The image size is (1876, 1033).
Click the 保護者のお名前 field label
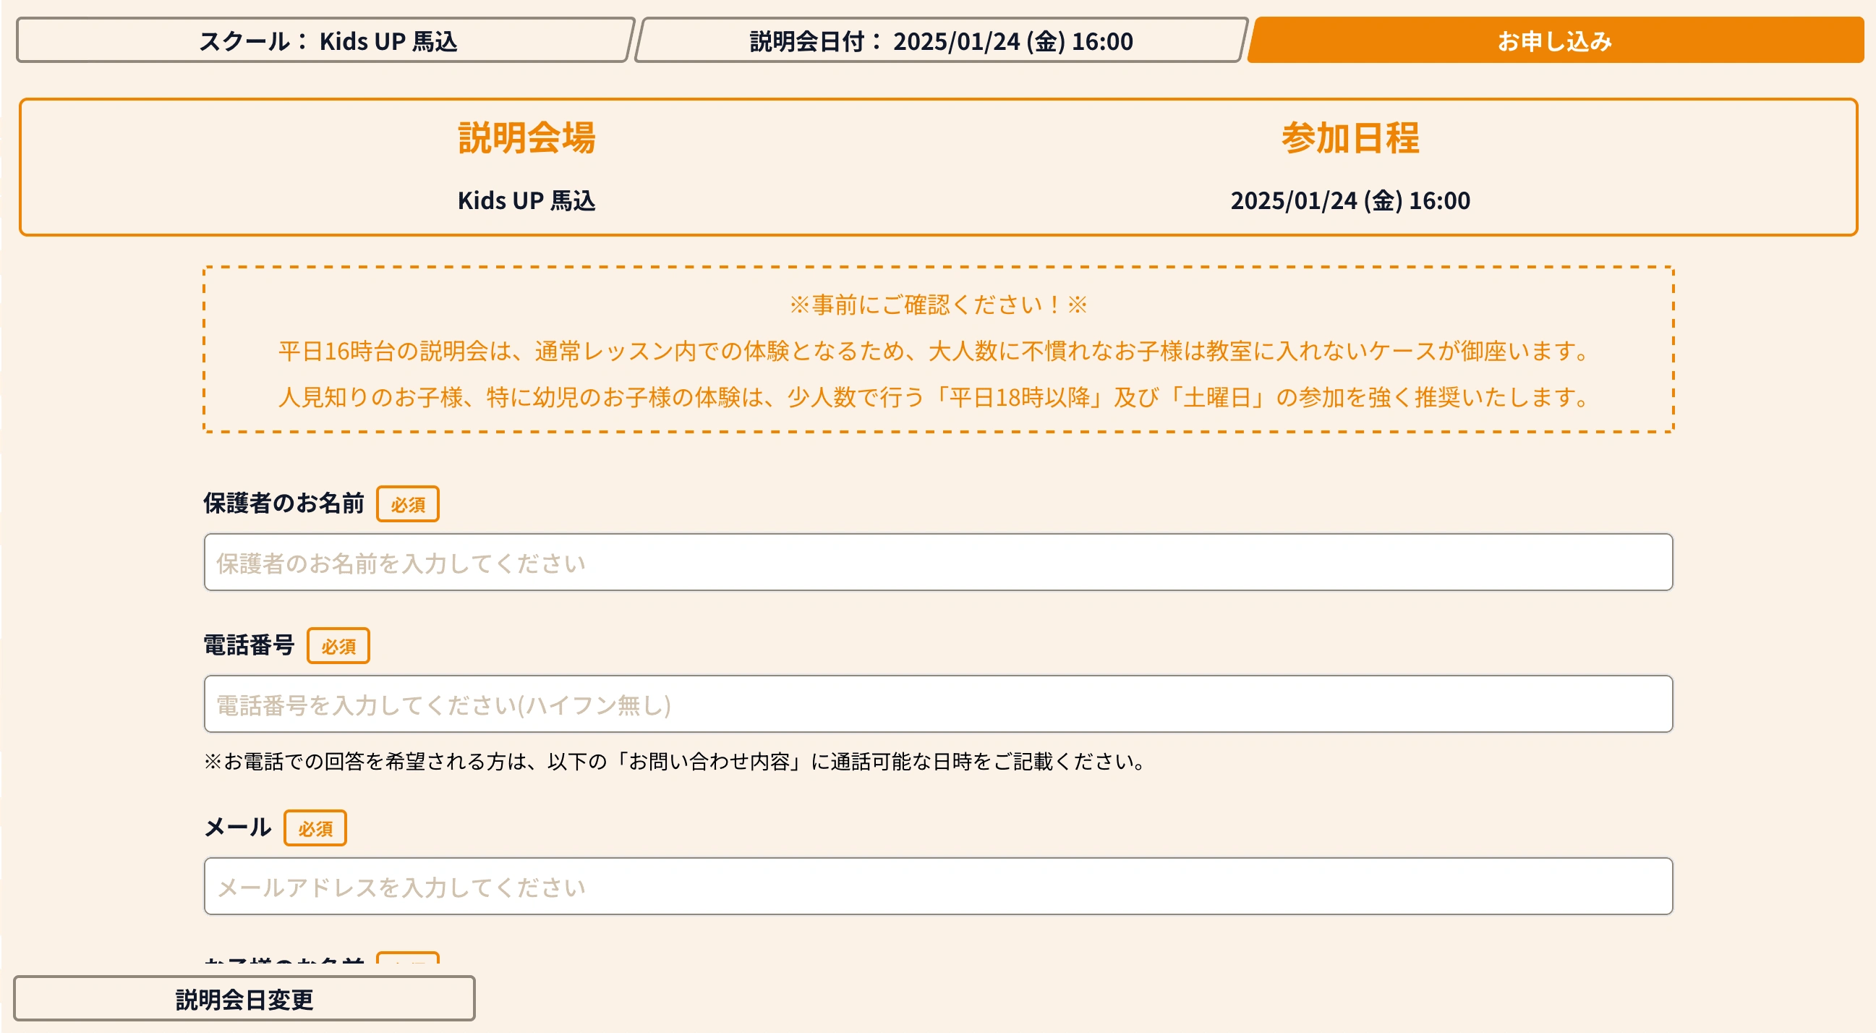point(283,503)
